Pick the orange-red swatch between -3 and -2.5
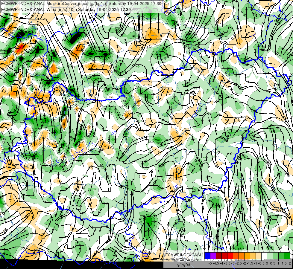This screenshot has width=293, height=269. click(x=236, y=256)
